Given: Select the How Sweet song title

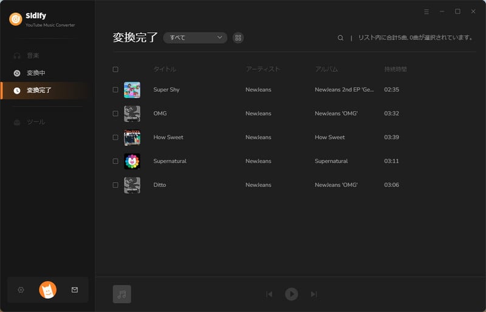Looking at the screenshot, I should [x=168, y=137].
